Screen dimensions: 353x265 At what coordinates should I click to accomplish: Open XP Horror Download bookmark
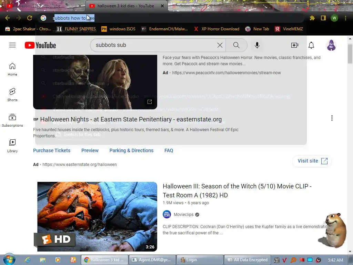tap(216, 29)
